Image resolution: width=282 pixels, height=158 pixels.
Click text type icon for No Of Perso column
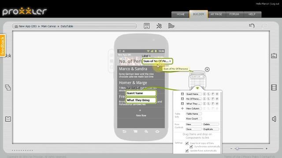[x=182, y=99]
